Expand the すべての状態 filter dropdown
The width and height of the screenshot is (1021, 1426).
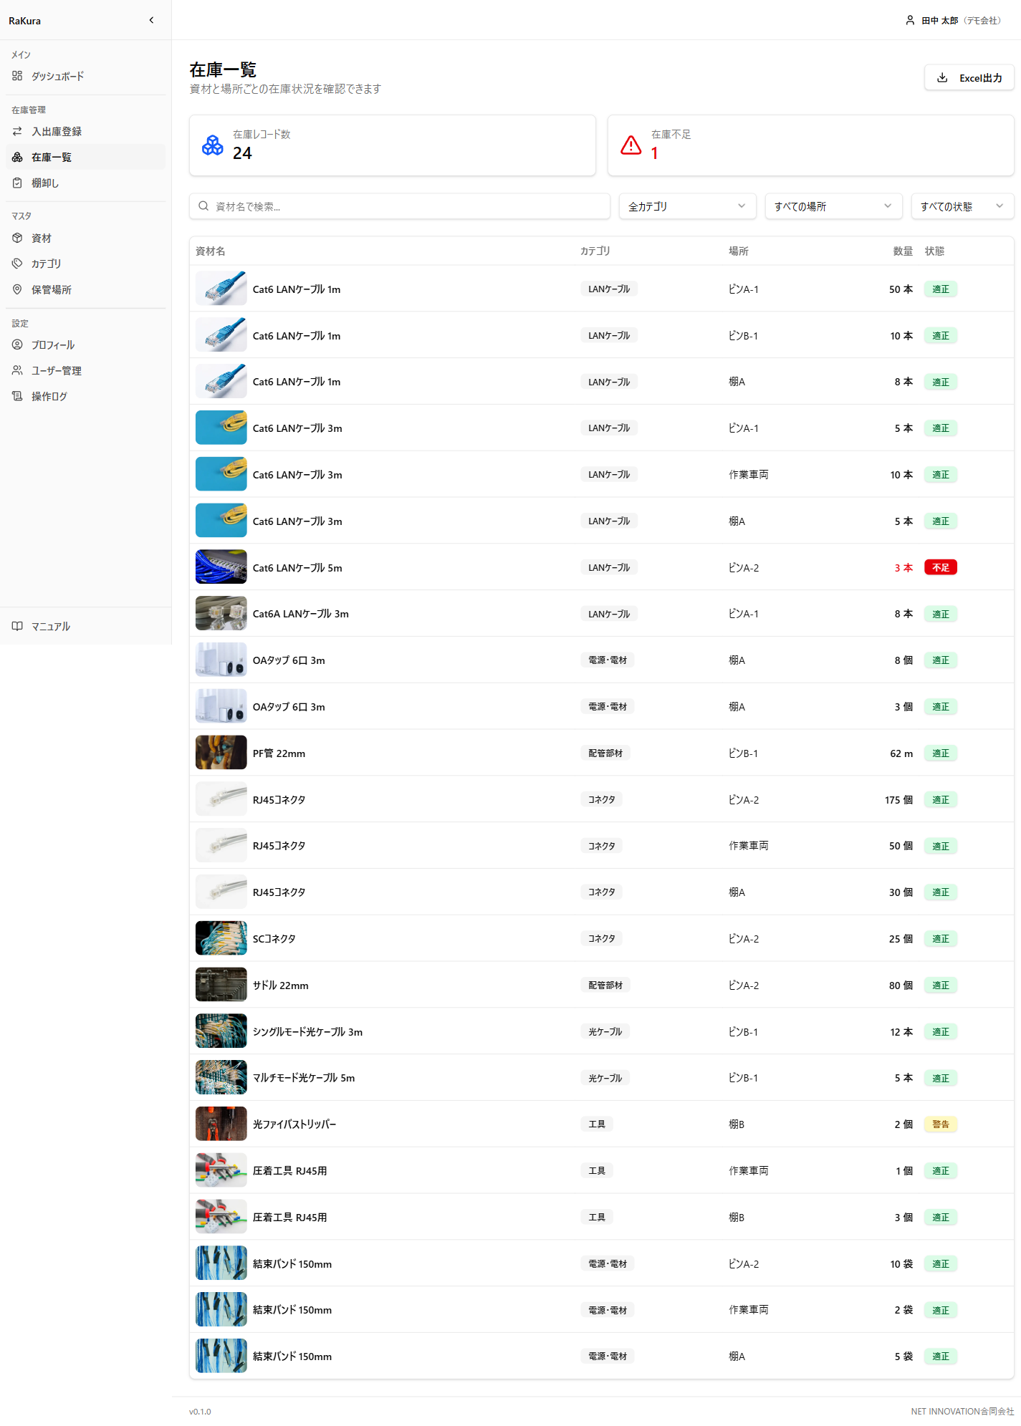(962, 206)
